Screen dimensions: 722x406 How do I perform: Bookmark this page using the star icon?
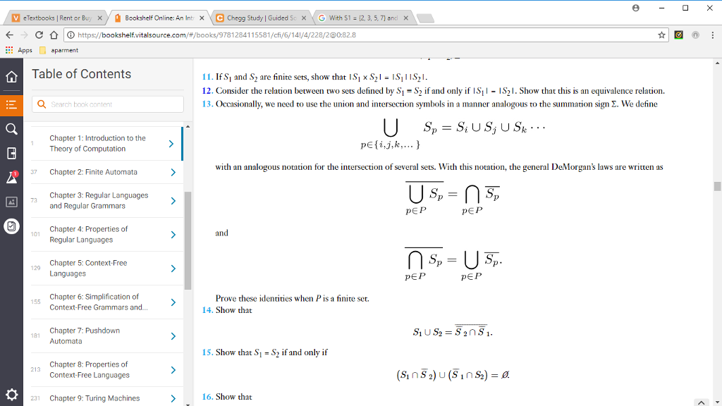[661, 33]
